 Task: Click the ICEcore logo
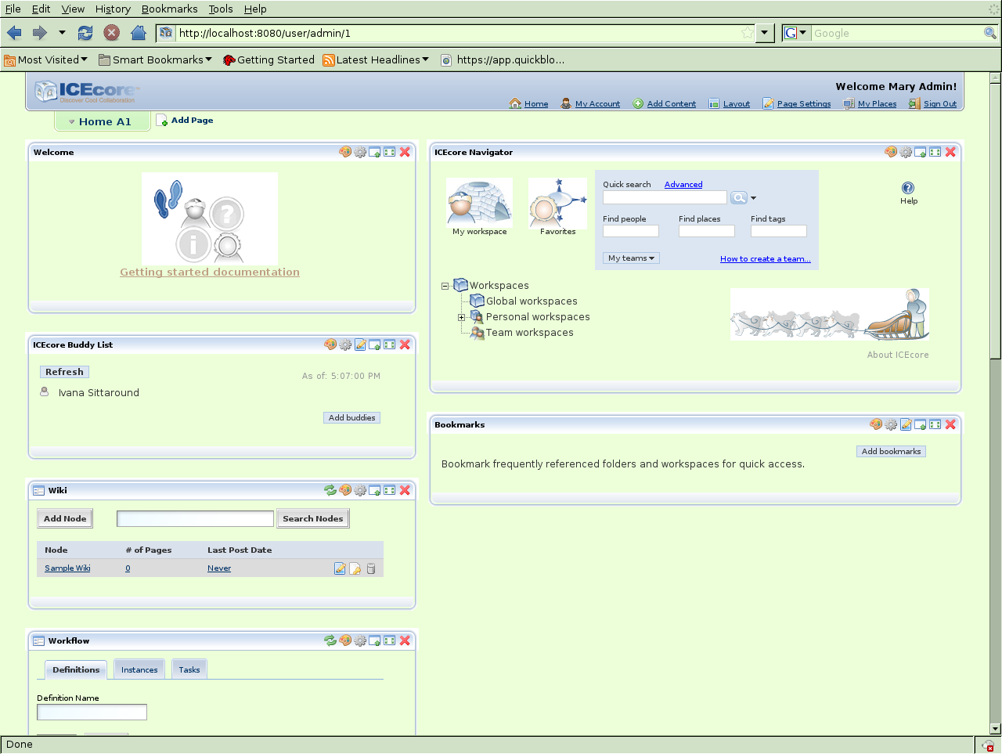pos(87,92)
